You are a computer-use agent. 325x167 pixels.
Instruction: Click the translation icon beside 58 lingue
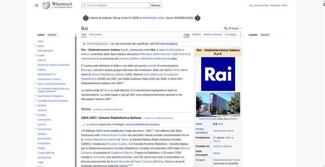click(x=226, y=28)
